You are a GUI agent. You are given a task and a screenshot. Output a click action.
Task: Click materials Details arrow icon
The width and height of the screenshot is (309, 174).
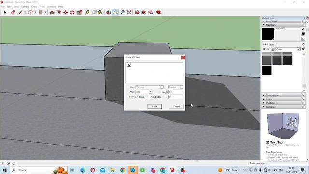(x=303, y=49)
